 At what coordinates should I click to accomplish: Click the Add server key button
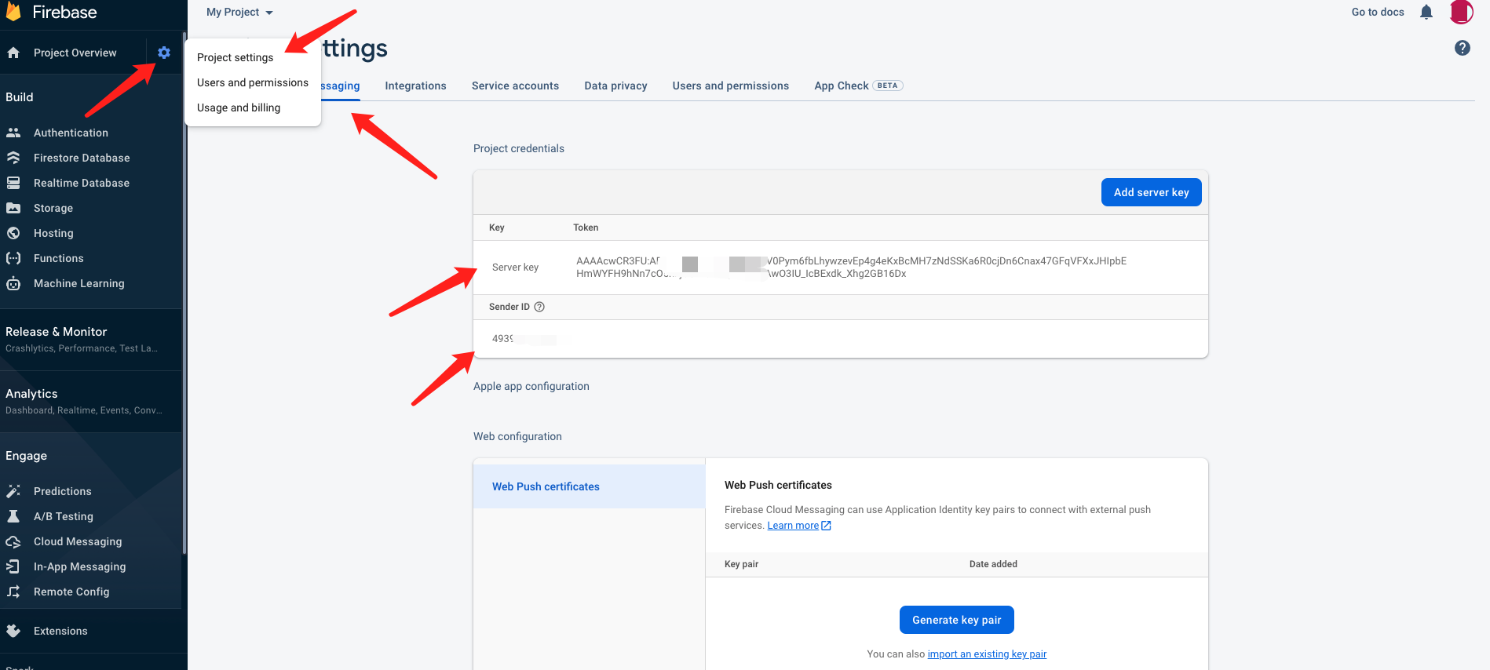click(x=1151, y=192)
